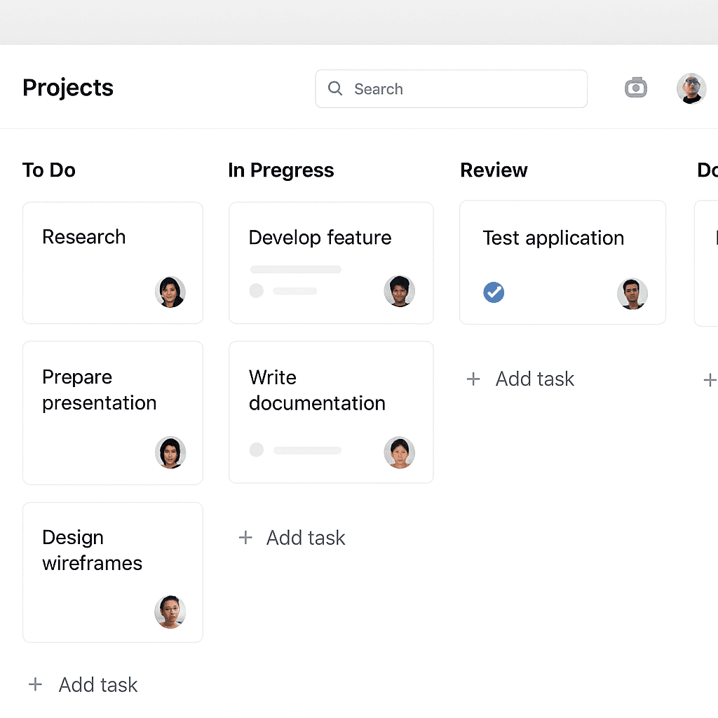Select the In Pregress column heading

[x=281, y=170]
